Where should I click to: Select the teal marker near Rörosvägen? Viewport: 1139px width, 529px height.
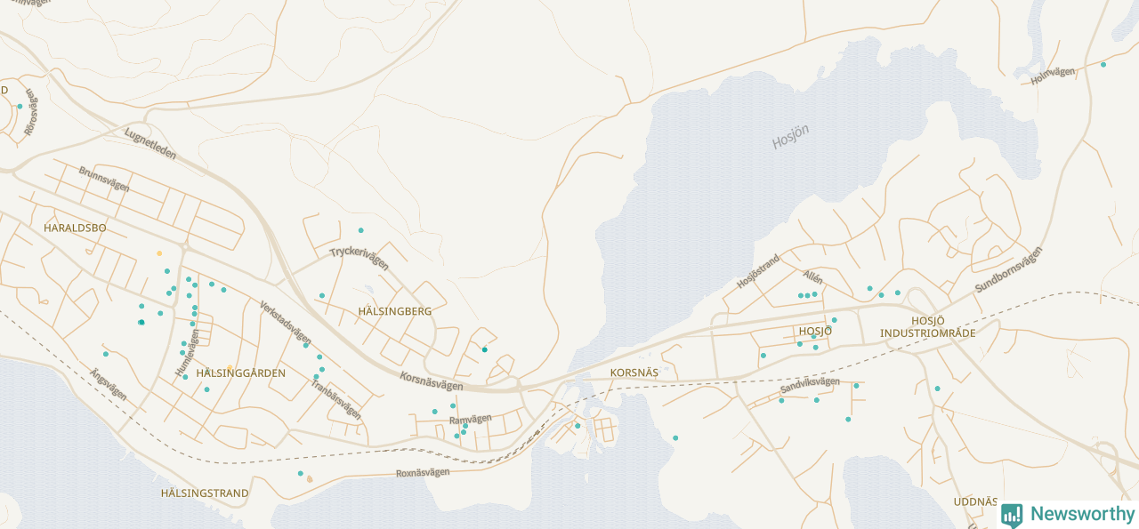coord(20,107)
